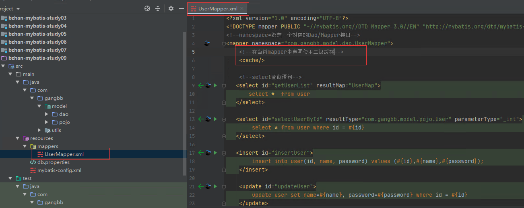
Task: Close the UserMapper.xml editor tab
Action: [x=242, y=8]
